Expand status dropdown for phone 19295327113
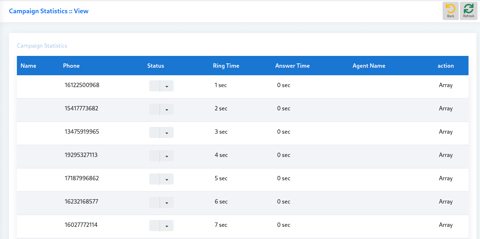 coord(166,156)
